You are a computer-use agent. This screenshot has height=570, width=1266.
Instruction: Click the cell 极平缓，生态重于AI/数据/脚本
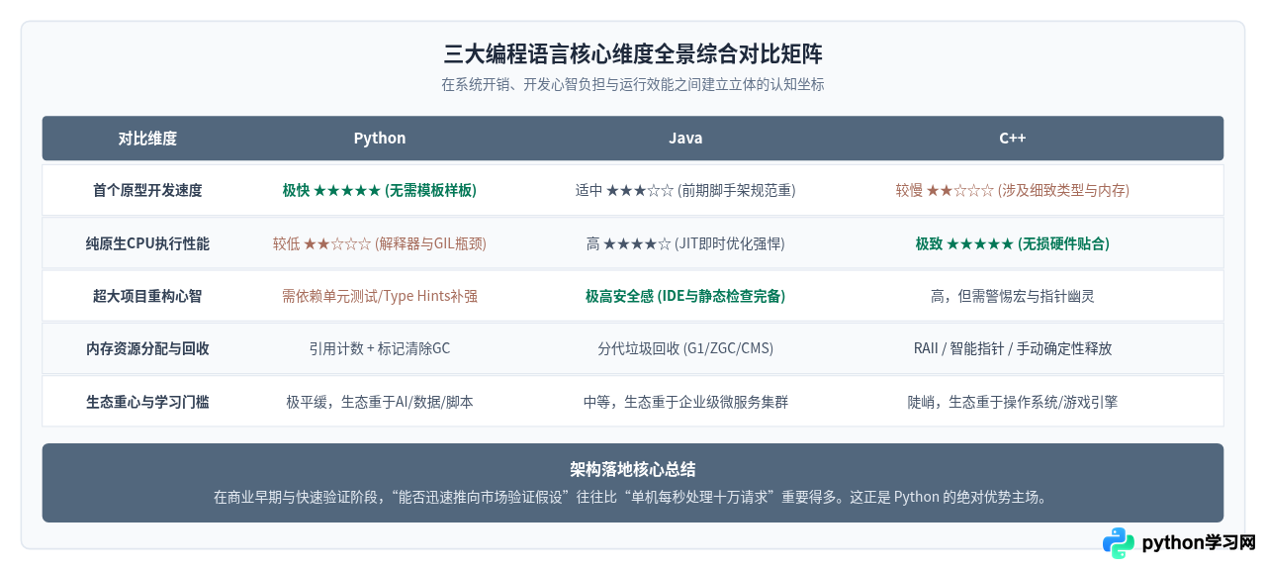click(380, 402)
